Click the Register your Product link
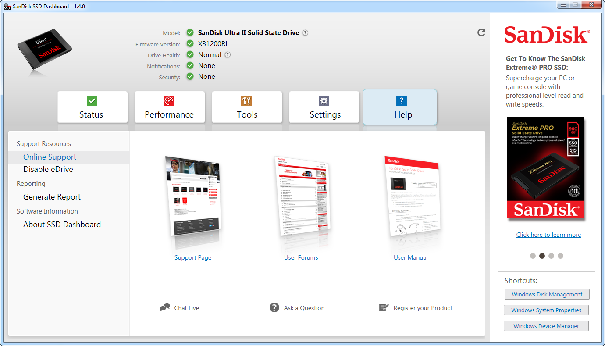 click(423, 308)
